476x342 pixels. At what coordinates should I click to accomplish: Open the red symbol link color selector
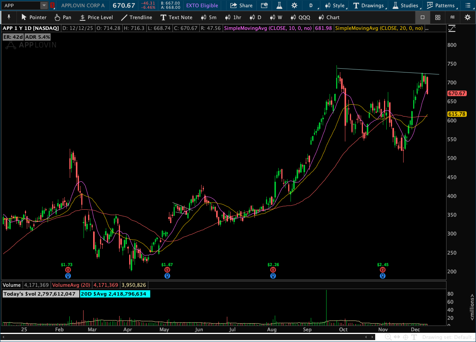[53, 5]
